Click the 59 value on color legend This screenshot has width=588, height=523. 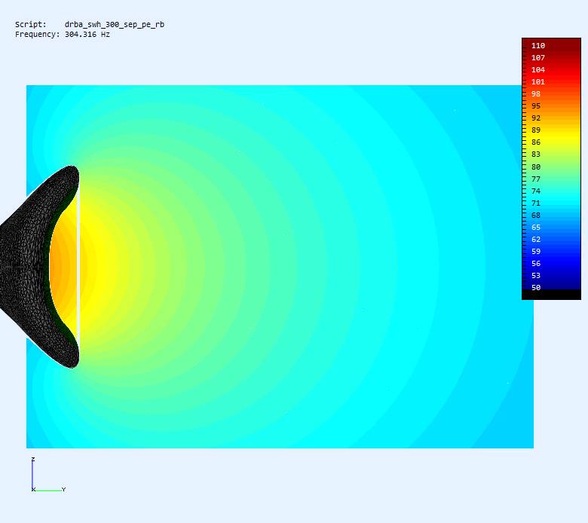[536, 251]
